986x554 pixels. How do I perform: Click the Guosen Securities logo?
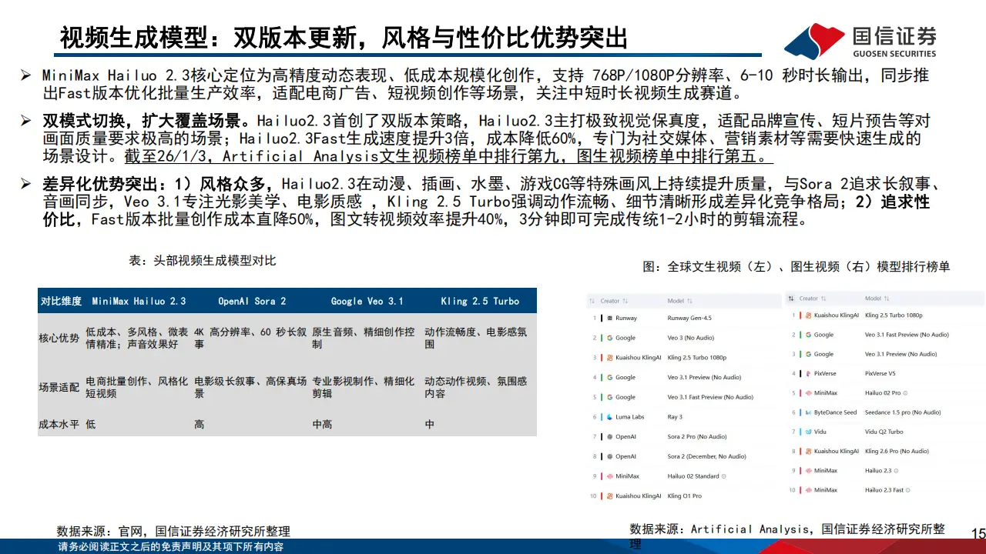tap(860, 41)
